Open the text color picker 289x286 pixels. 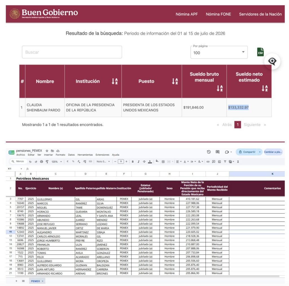click(x=150, y=162)
